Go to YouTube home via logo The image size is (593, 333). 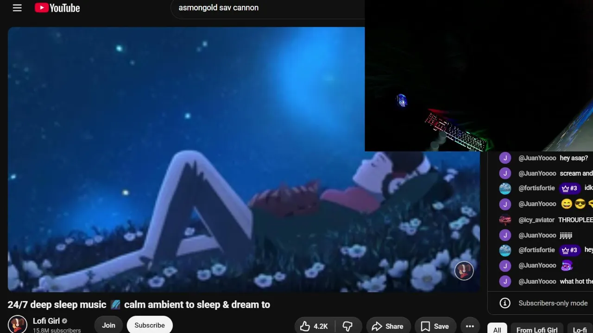tap(57, 8)
